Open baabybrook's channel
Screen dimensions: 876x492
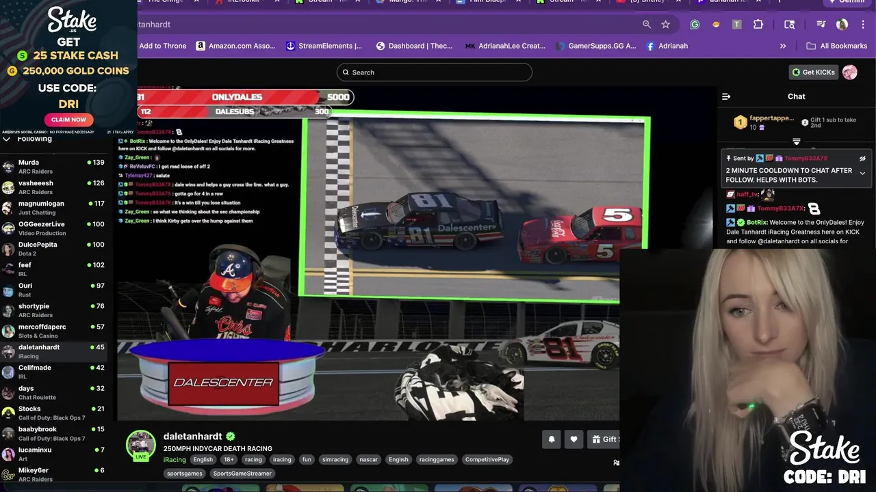click(53, 433)
